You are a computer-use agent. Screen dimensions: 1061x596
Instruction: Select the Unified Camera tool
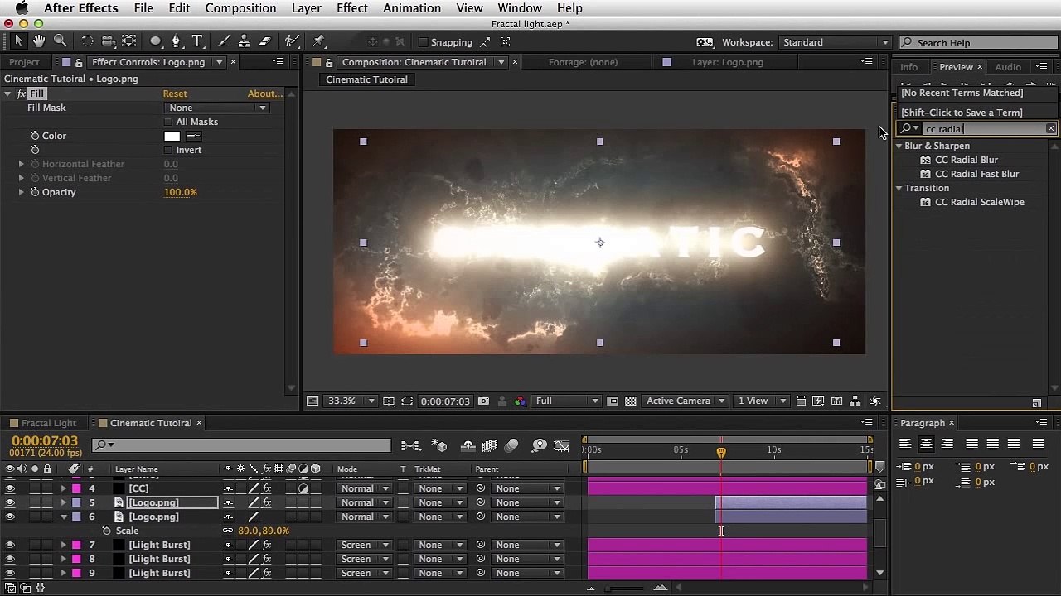coord(108,41)
